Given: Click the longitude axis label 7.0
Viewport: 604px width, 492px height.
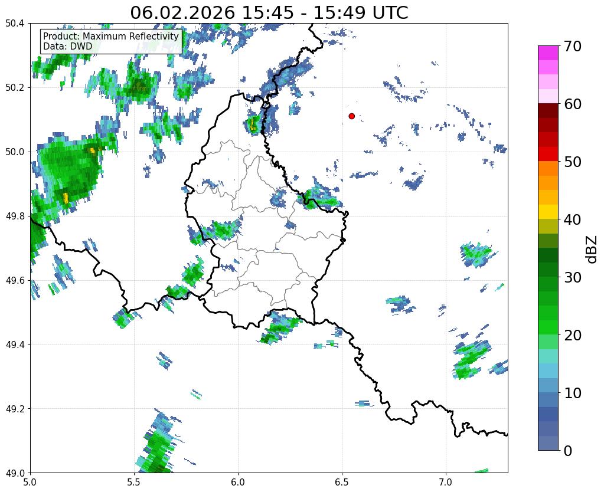Looking at the screenshot, I should click(x=446, y=483).
